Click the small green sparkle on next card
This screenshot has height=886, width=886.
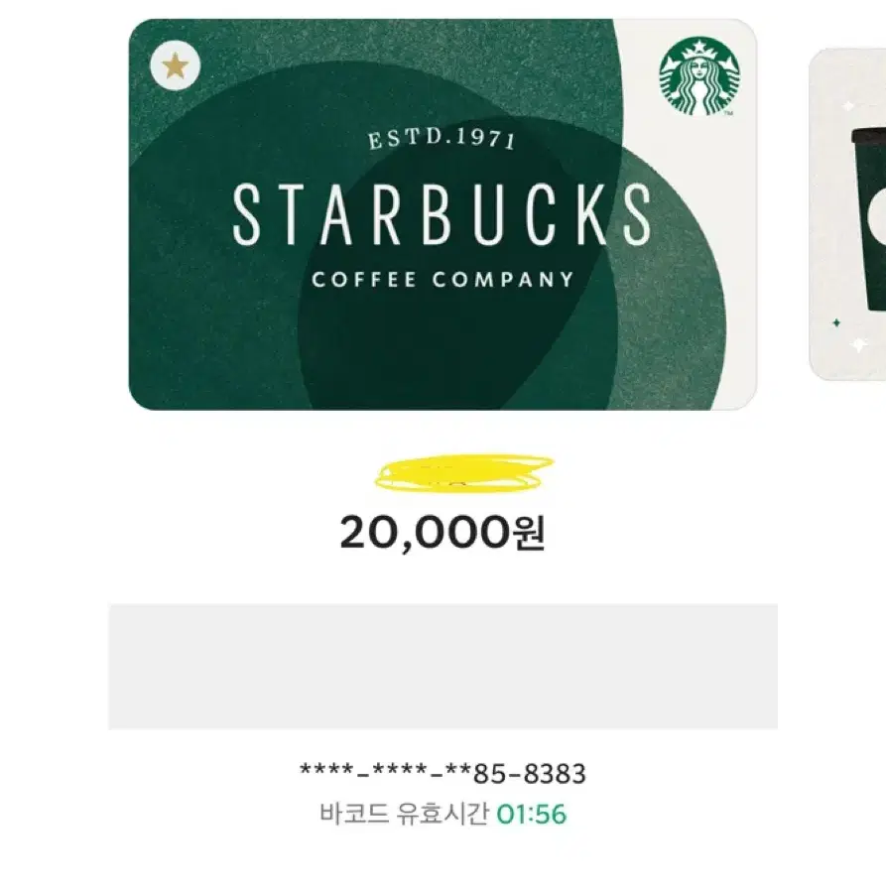pyautogui.click(x=836, y=322)
